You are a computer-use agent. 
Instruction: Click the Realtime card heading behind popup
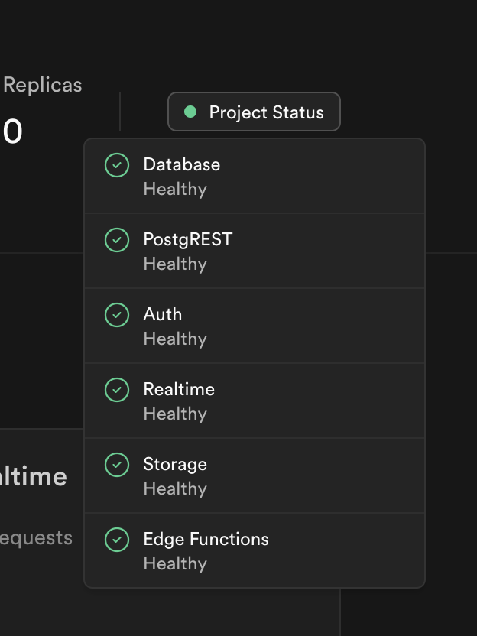tap(34, 477)
